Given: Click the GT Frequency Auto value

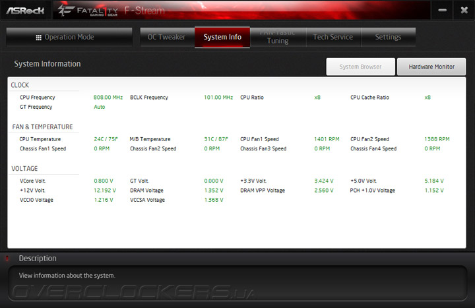Looking at the screenshot, I should 100,107.
